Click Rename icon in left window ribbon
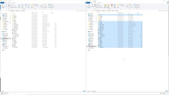 click(29, 6)
